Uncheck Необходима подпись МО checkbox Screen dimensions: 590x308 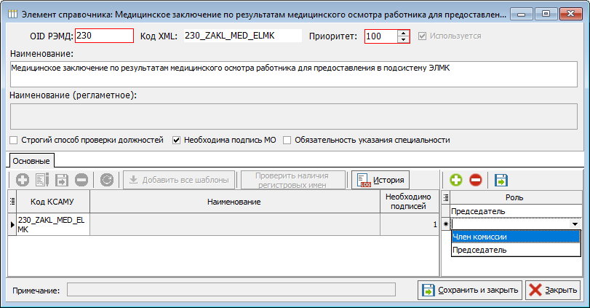176,140
